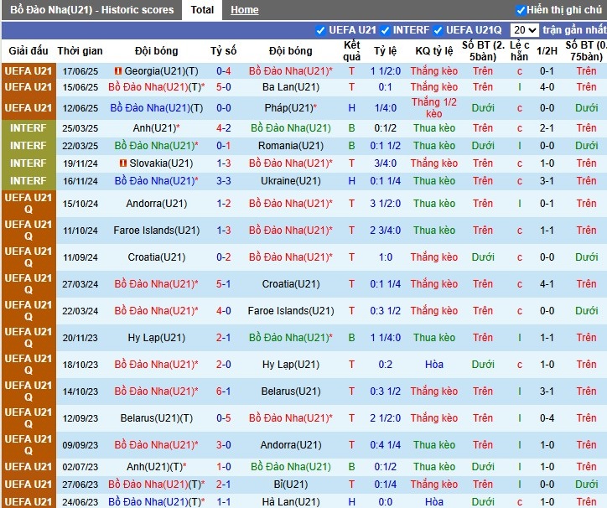
Task: Open the 4-2 score of Anh(U21) match
Action: click(223, 128)
